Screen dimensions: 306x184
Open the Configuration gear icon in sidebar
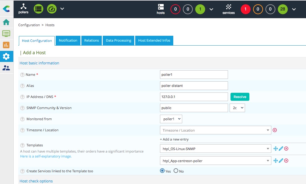pos(6,56)
